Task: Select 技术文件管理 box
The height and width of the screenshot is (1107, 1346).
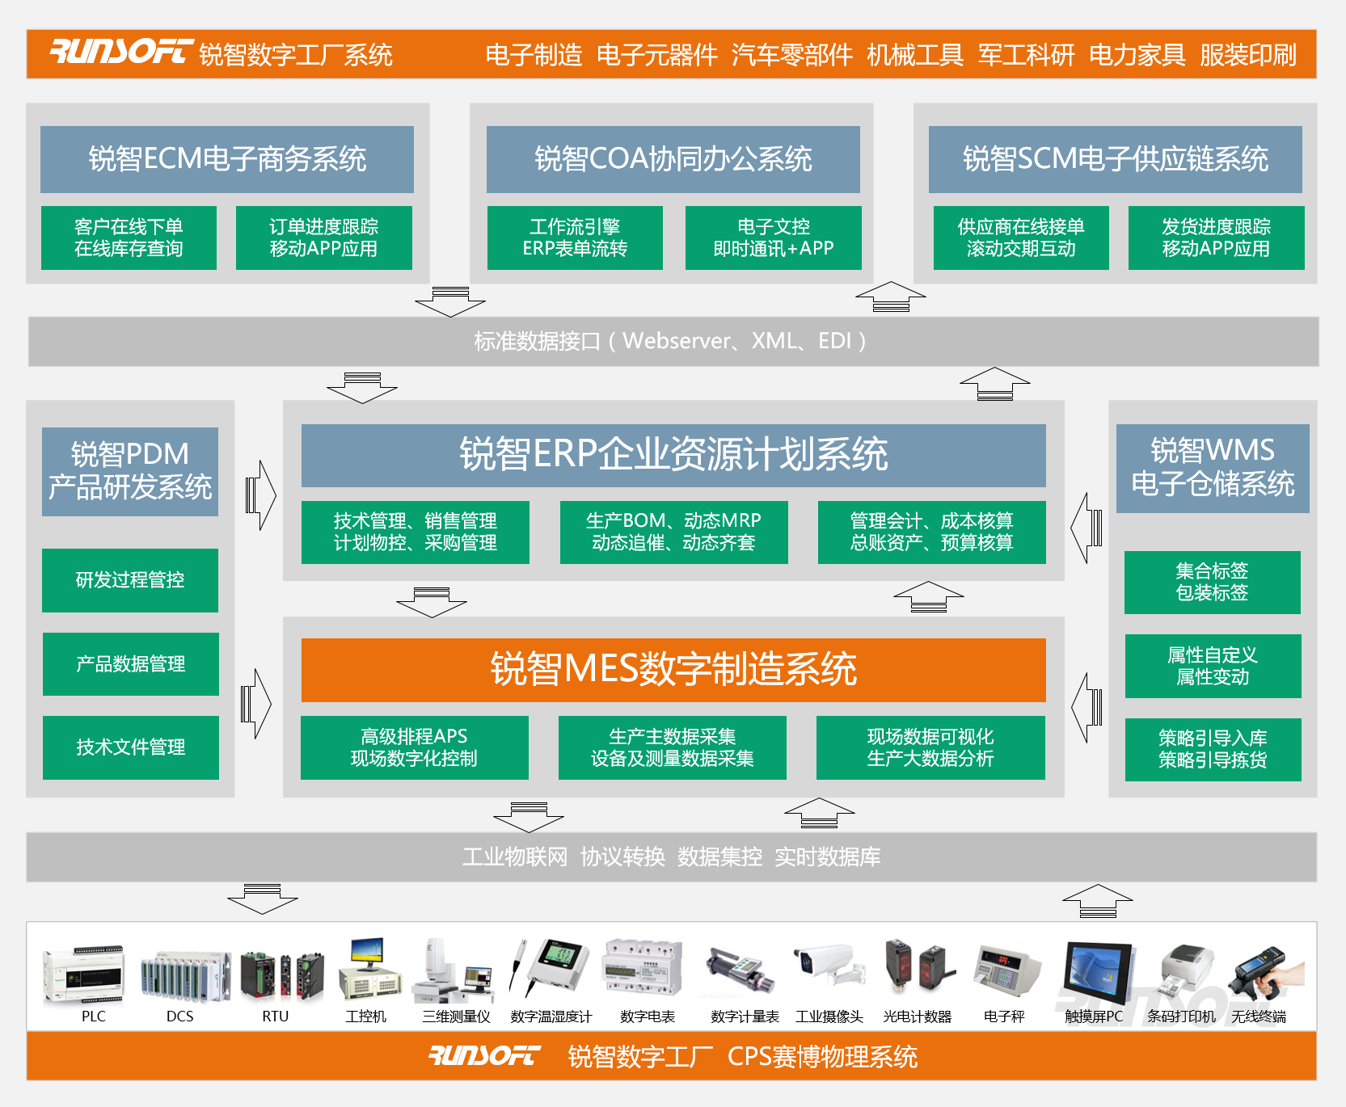Action: [131, 747]
